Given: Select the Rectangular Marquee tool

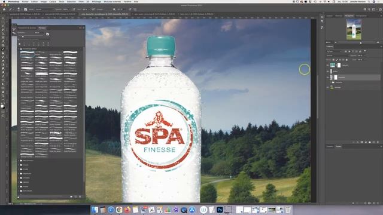Looking at the screenshot, I should (x=3, y=22).
